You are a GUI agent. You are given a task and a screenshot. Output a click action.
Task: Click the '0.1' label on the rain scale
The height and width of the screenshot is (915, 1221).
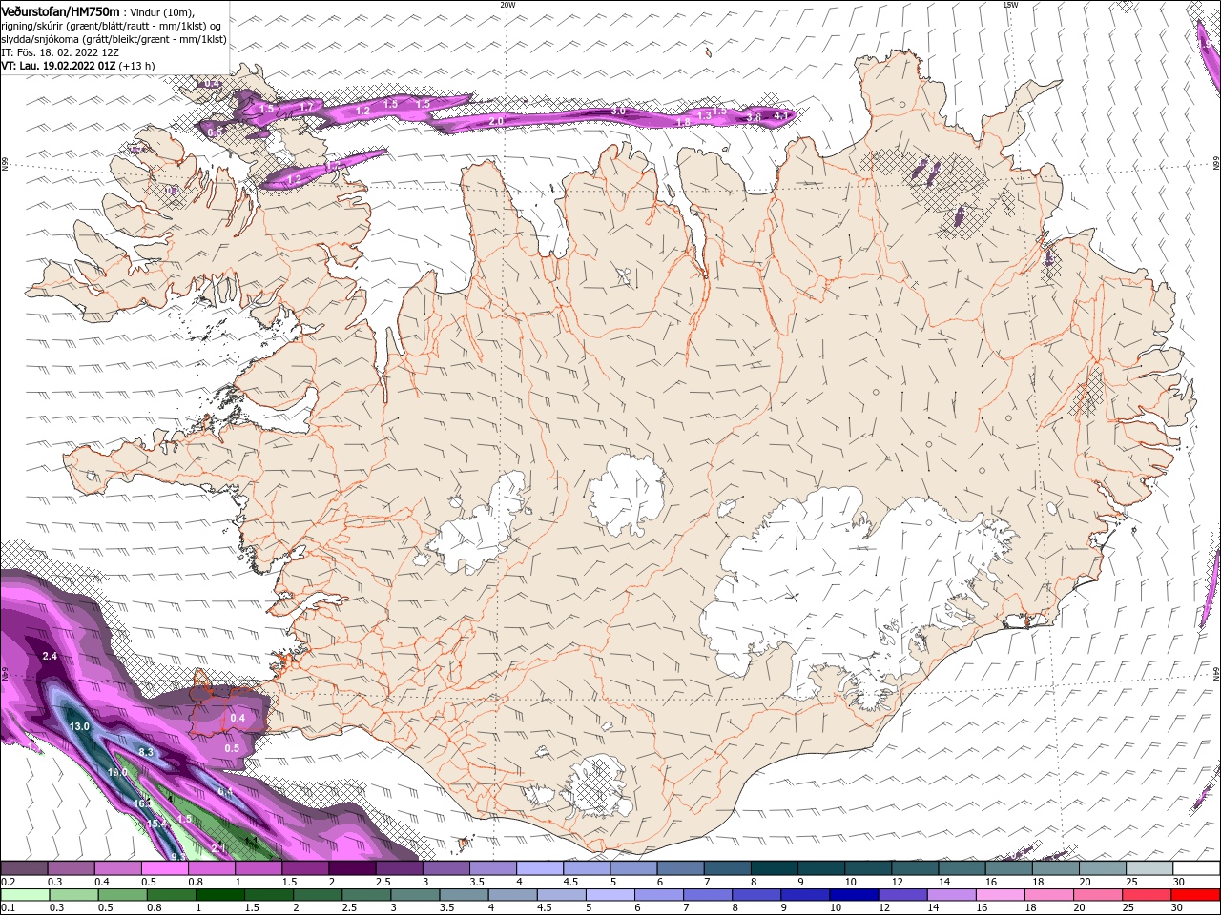[8, 907]
